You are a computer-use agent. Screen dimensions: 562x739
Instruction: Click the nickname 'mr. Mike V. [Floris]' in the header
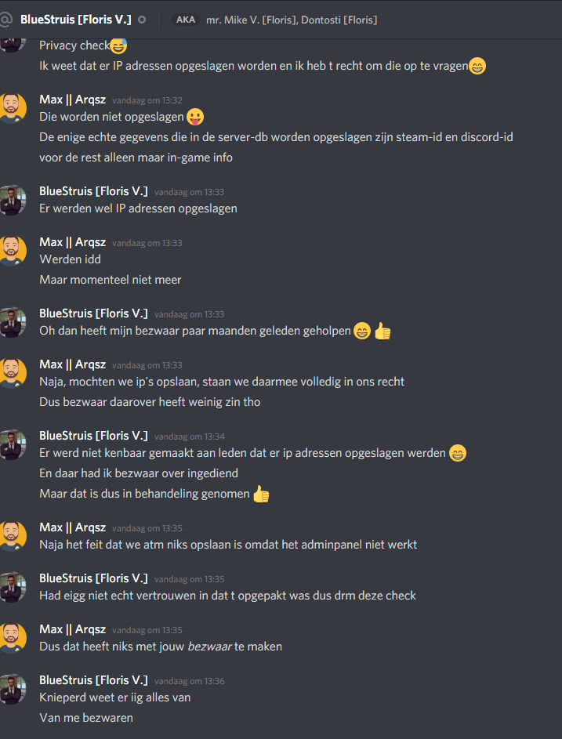pos(251,20)
